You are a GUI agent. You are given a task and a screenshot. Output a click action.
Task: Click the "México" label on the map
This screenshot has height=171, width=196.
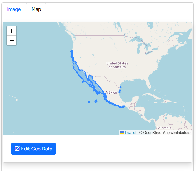[x=111, y=93]
